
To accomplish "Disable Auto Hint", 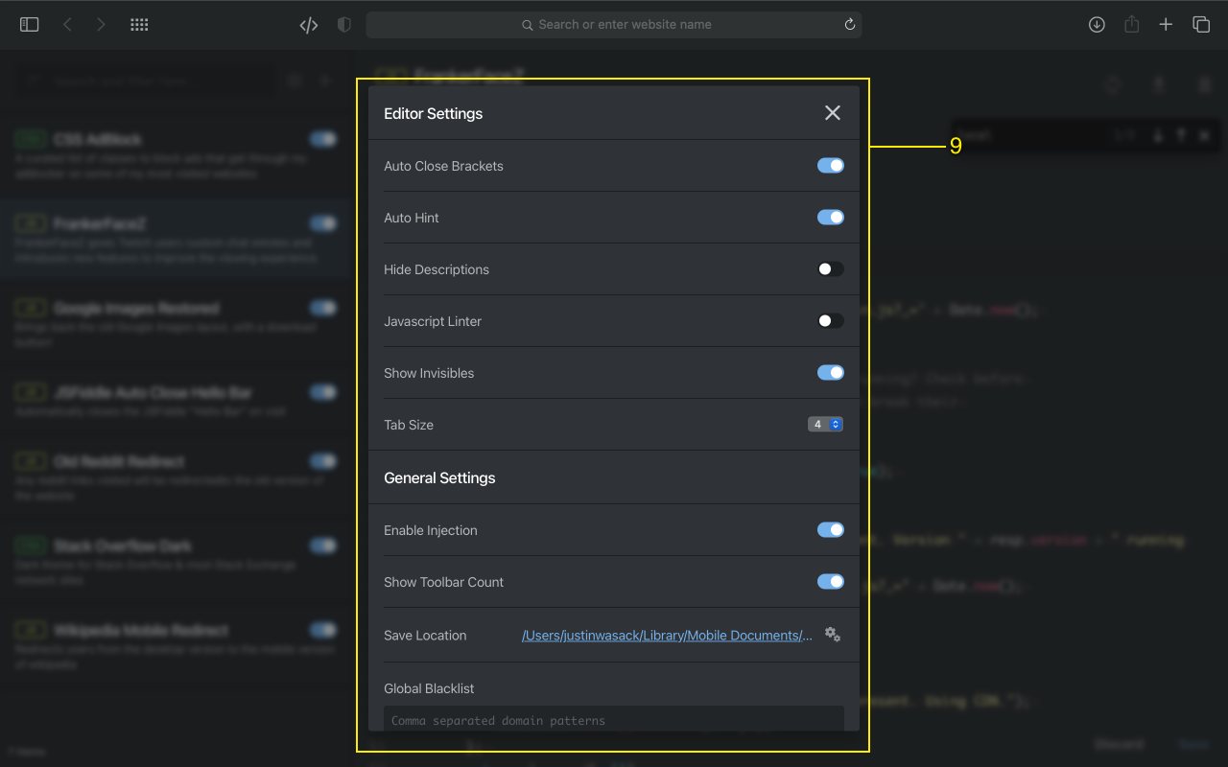I will click(x=830, y=217).
